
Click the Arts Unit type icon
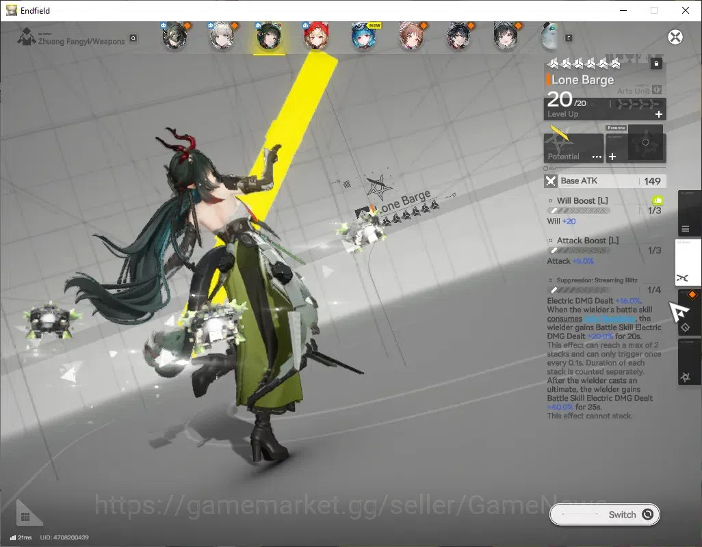click(x=657, y=90)
